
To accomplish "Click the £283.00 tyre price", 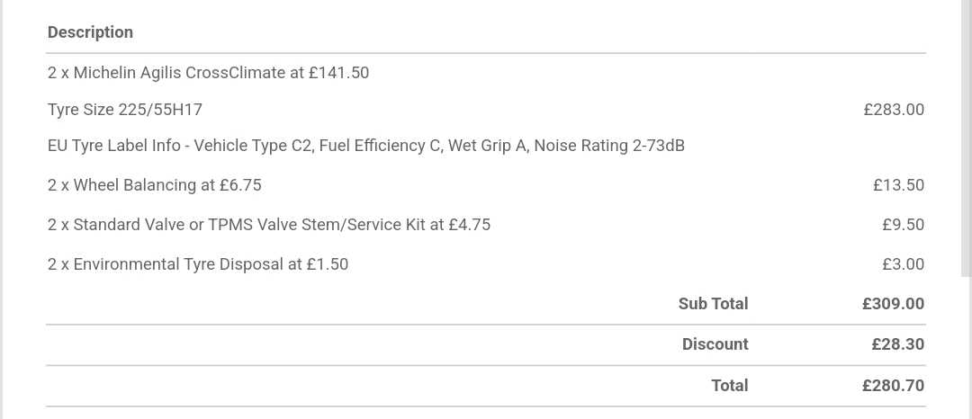I will pyautogui.click(x=893, y=110).
